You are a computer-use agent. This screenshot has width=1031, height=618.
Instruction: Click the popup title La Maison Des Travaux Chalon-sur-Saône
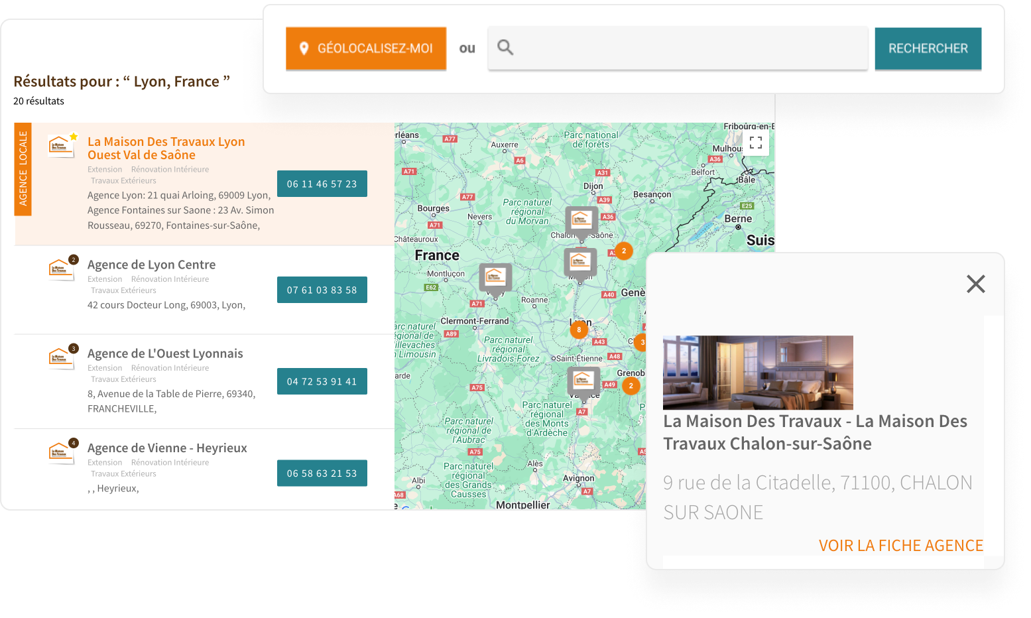(815, 432)
